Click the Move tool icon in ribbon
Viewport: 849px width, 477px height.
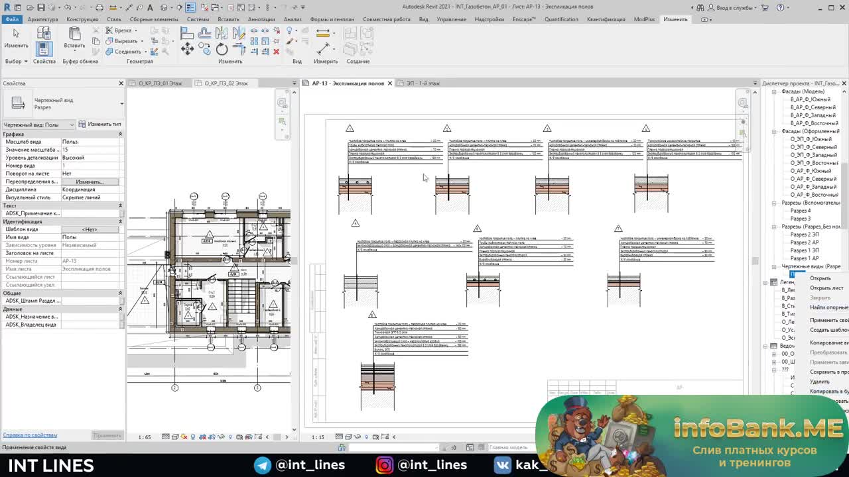point(188,49)
